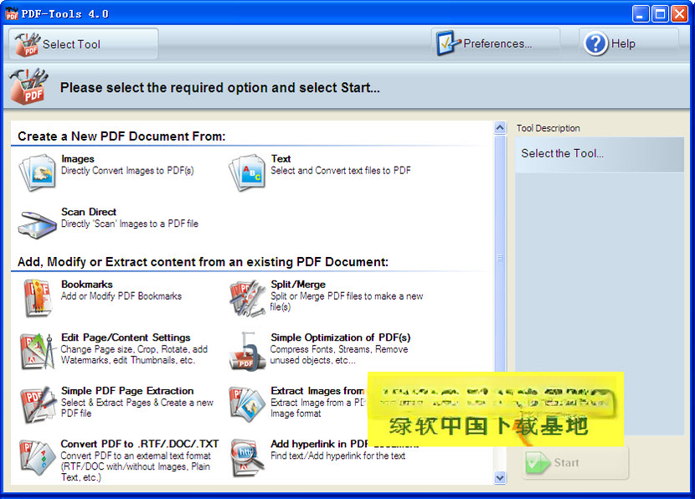Image resolution: width=695 pixels, height=499 pixels.
Task: Select the 'Text' tool title
Action: point(281,158)
